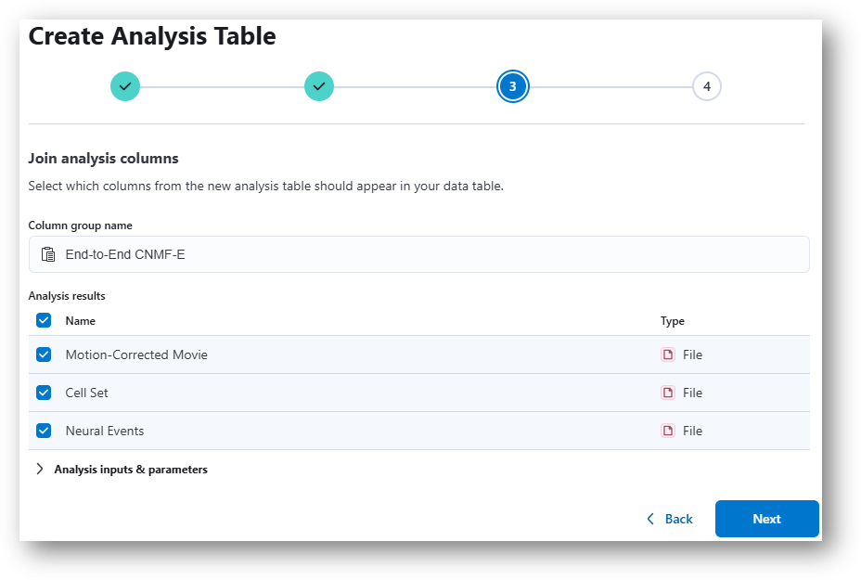Viewport: 861px width, 580px height.
Task: Uncheck the Neural Events checkbox
Action: coord(44,431)
